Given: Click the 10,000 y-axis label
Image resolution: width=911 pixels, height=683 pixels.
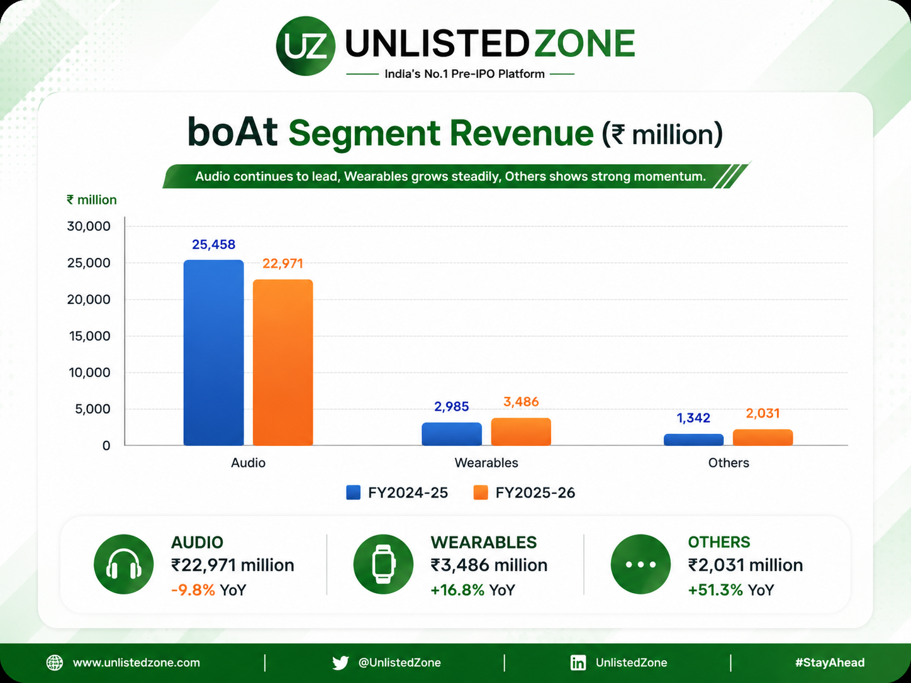Looking at the screenshot, I should click(x=89, y=372).
